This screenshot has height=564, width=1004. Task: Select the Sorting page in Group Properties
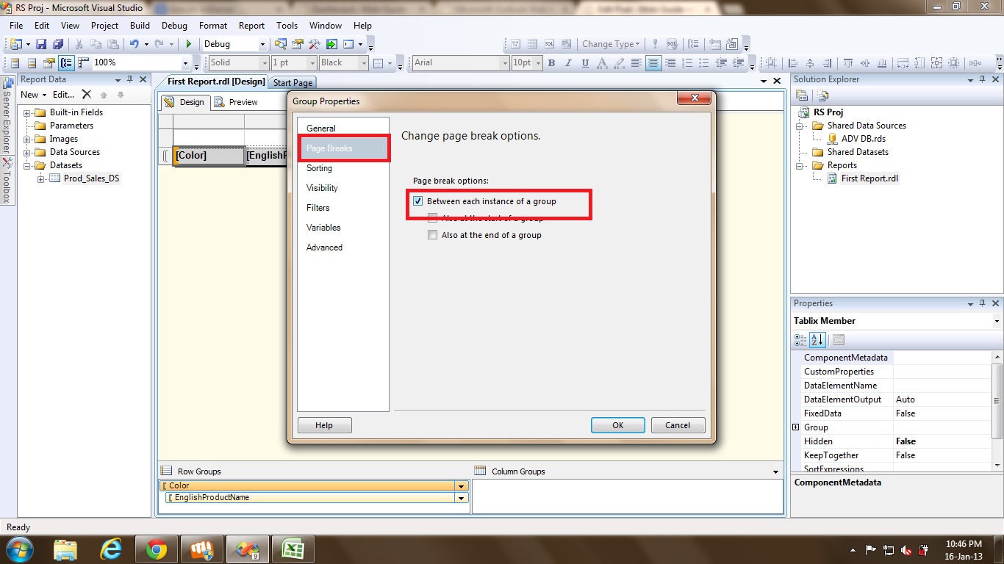click(319, 168)
